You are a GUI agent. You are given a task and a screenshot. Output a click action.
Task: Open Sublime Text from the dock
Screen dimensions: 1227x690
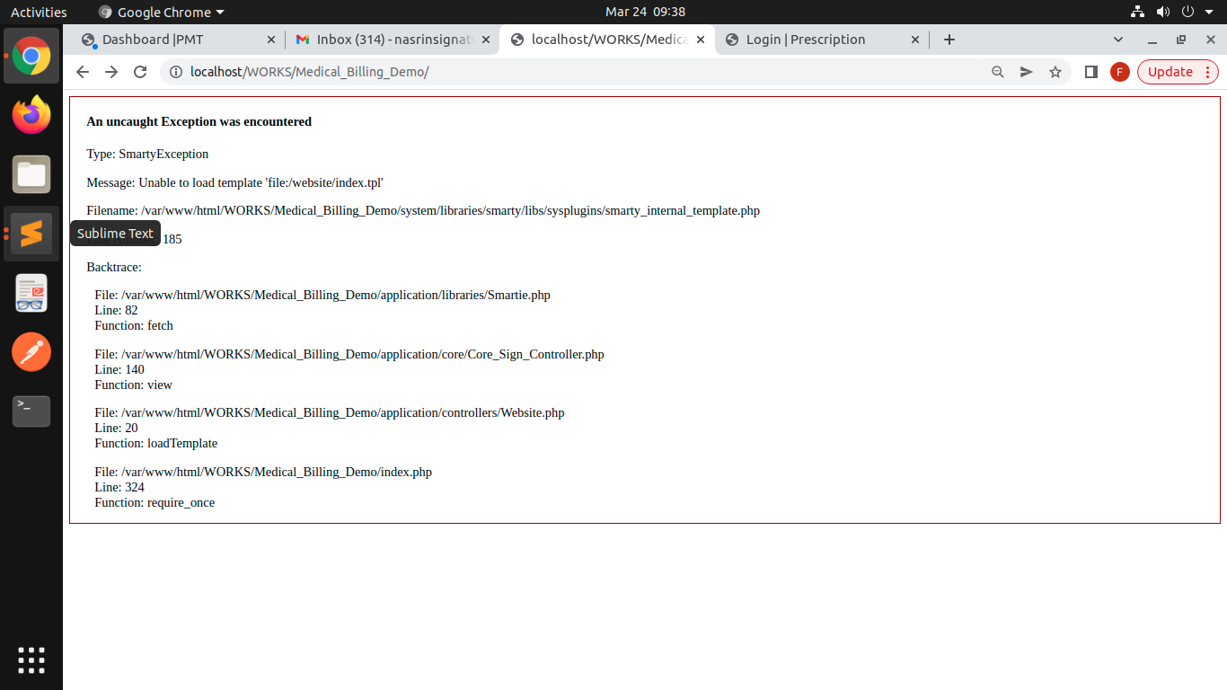pos(31,234)
